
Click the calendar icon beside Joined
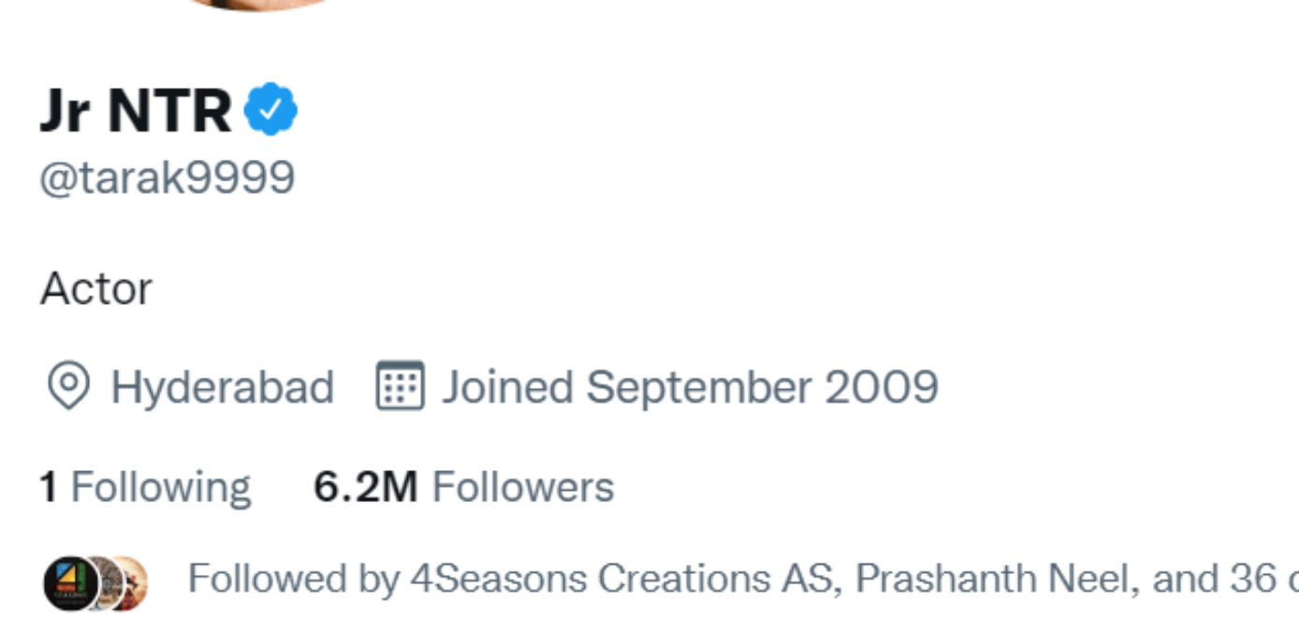400,386
